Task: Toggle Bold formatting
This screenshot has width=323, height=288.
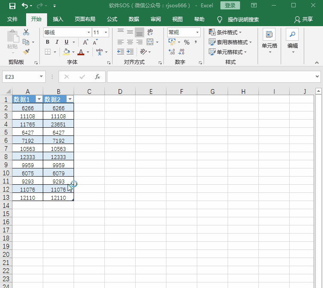Action: (x=47, y=42)
